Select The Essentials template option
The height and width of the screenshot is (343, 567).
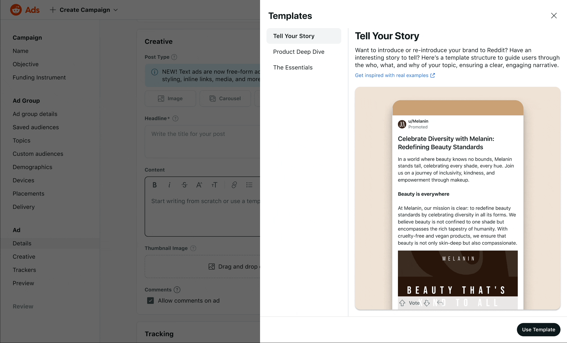click(x=293, y=67)
